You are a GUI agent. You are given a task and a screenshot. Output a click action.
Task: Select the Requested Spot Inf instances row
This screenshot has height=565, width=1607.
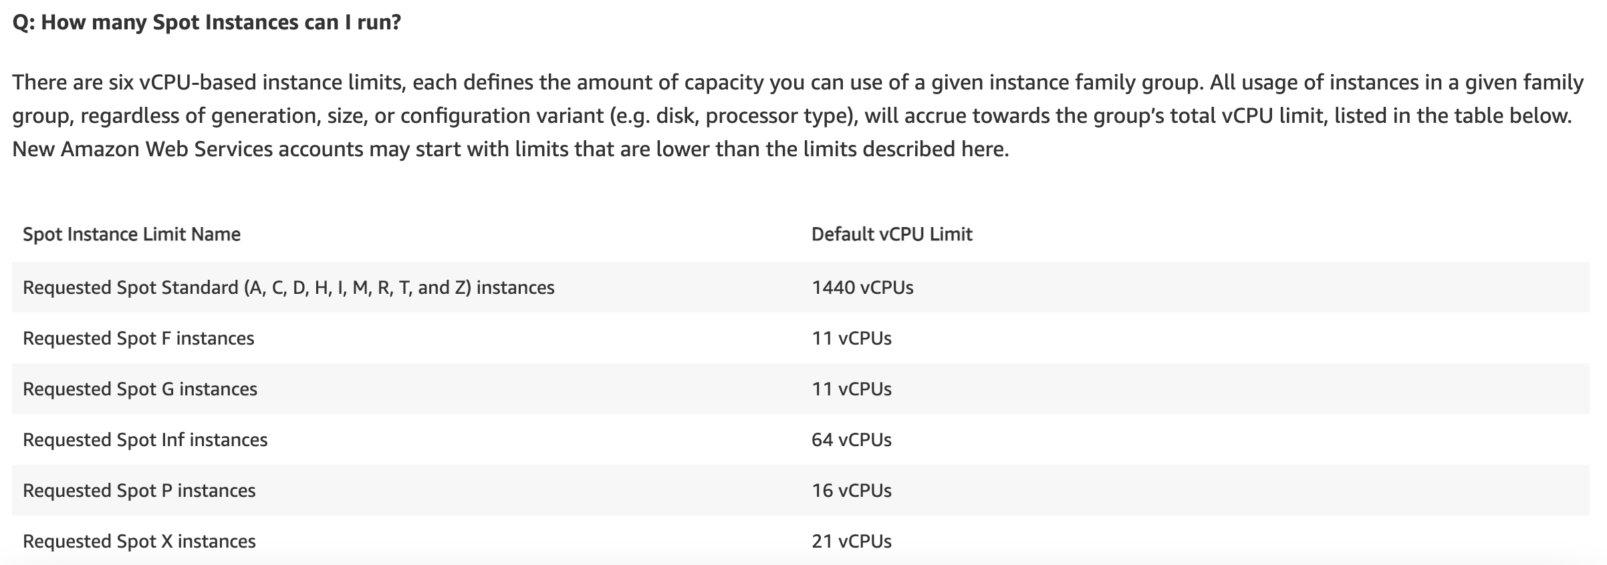click(800, 439)
